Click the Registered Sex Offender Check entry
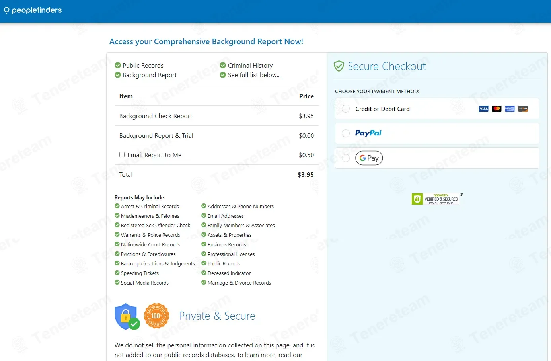Screen dimensions: 551x361 tap(156, 226)
